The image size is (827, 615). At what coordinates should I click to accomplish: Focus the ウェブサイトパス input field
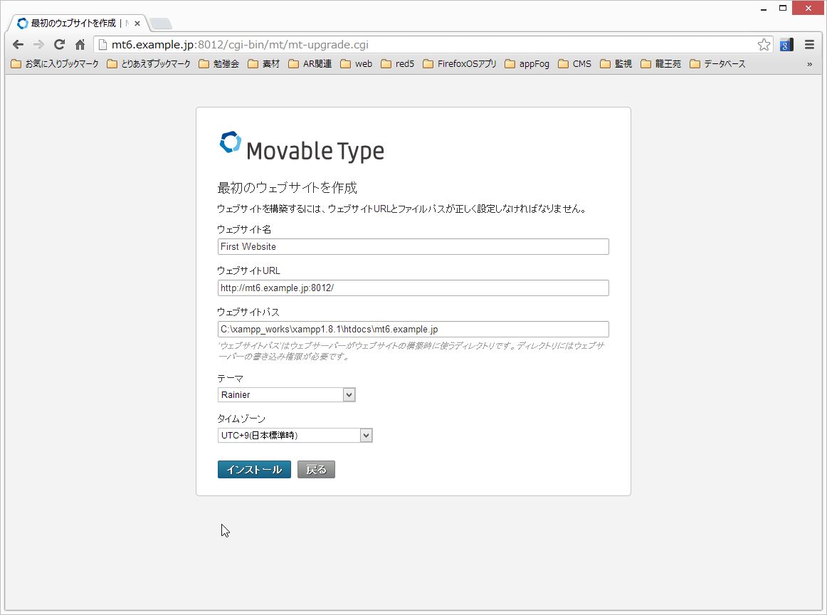point(413,329)
